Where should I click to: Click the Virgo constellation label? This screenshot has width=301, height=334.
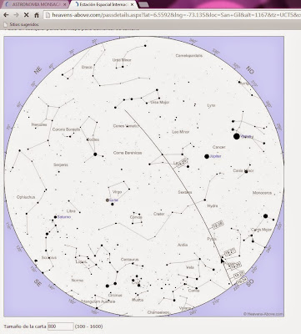click(x=117, y=192)
